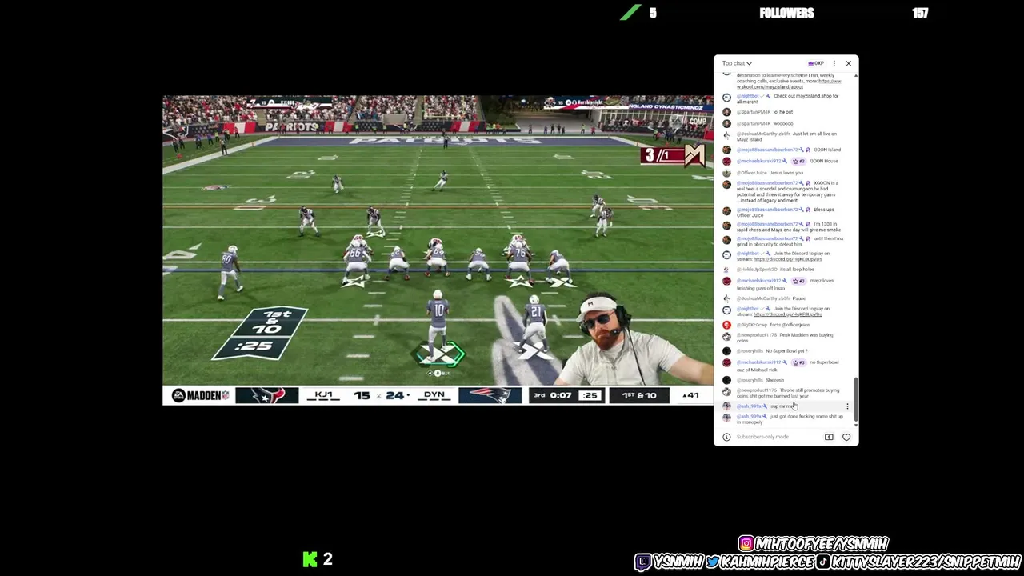
Task: Click JoshuaMcCarthy avatar on 'Pause' message
Action: [726, 298]
